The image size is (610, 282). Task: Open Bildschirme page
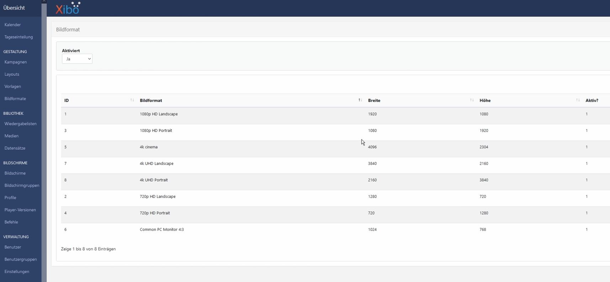pyautogui.click(x=15, y=173)
